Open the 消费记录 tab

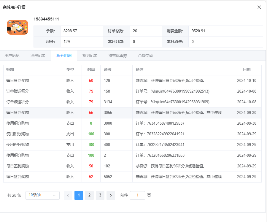38,56
